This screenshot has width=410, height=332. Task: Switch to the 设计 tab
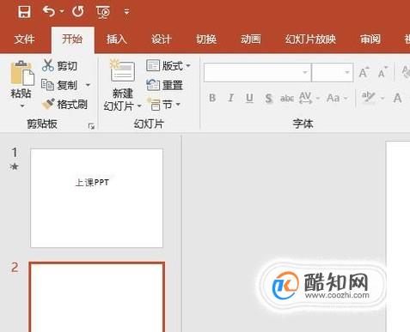tap(162, 39)
